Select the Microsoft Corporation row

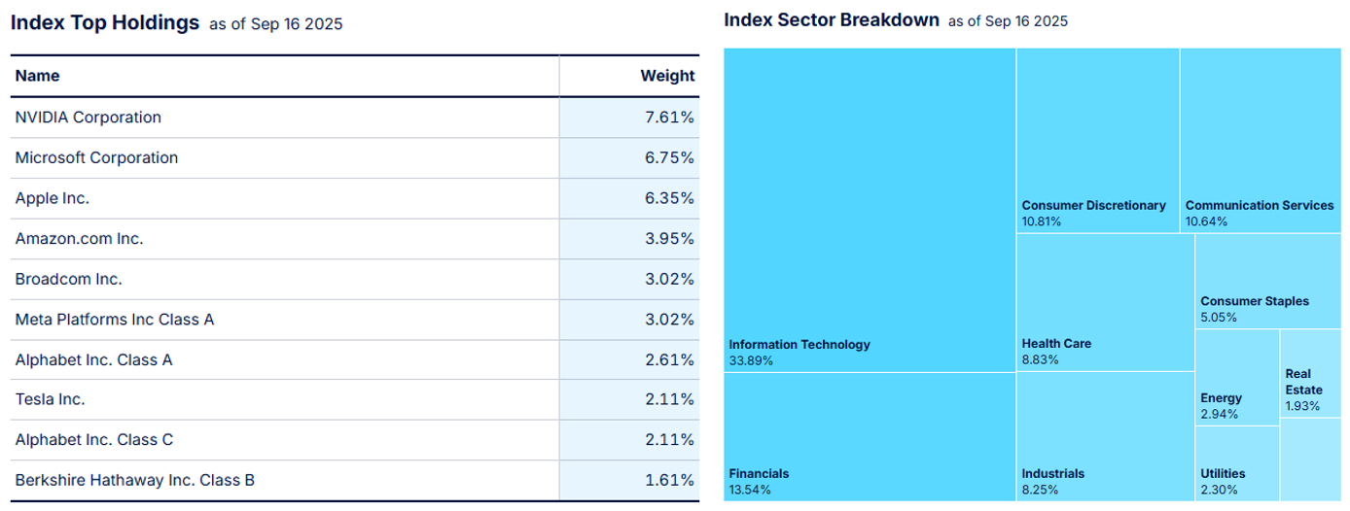pos(96,157)
